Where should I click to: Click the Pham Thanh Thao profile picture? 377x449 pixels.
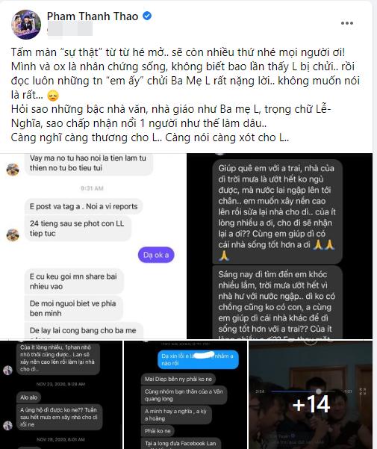click(x=26, y=25)
